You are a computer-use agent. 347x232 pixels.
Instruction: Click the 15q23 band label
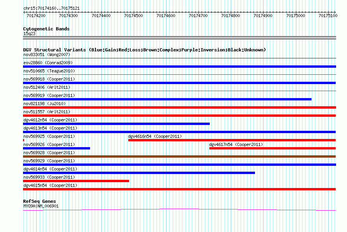[29, 33]
